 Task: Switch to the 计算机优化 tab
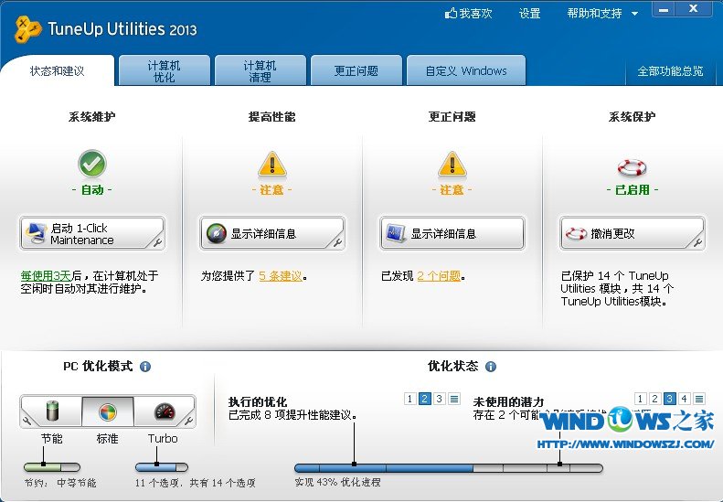coord(164,71)
